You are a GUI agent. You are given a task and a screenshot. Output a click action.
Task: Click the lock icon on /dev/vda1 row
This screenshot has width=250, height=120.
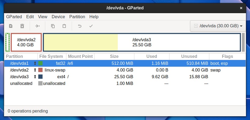pos(35,63)
